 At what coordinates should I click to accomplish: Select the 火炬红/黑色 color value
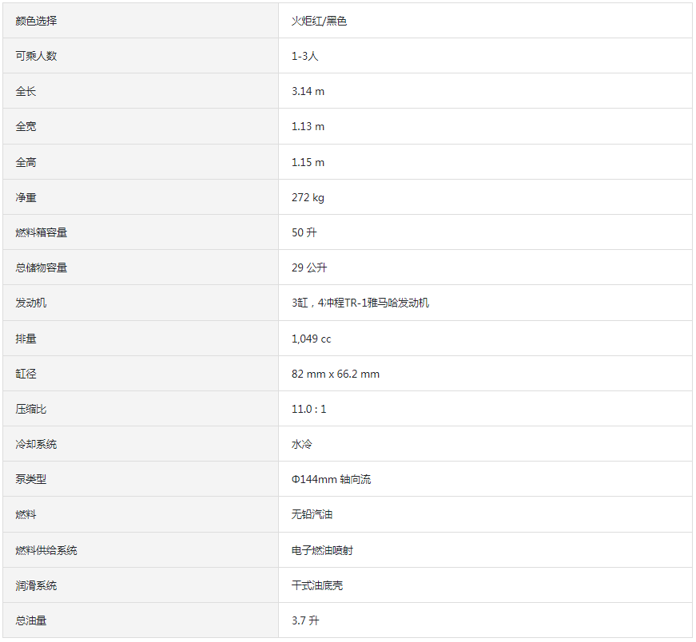pos(319,21)
